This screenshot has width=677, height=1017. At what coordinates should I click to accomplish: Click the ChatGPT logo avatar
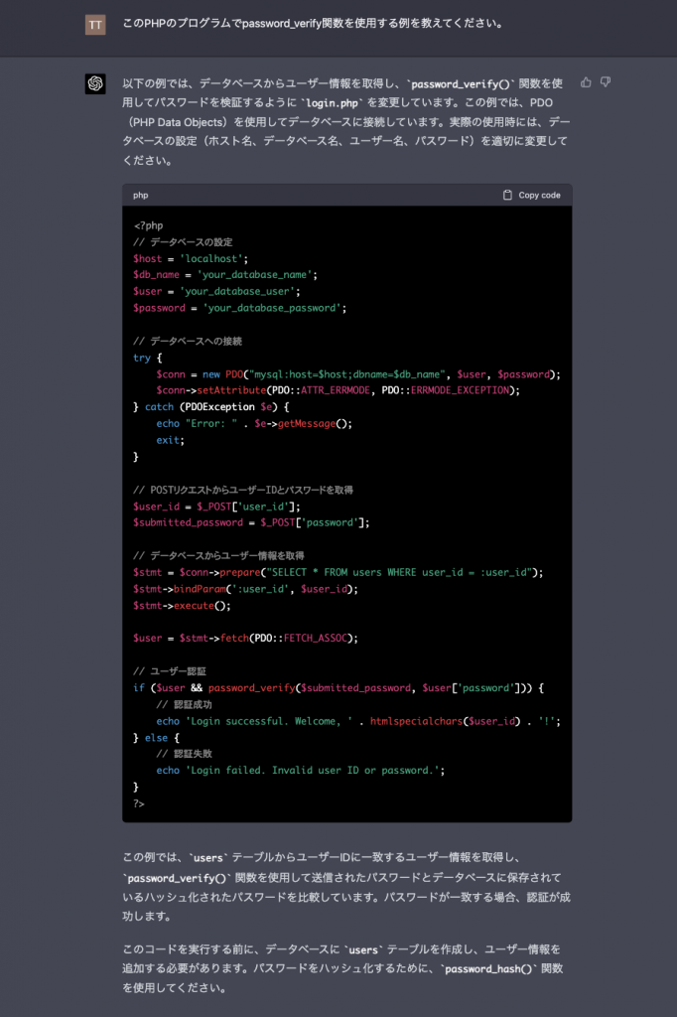tap(95, 83)
